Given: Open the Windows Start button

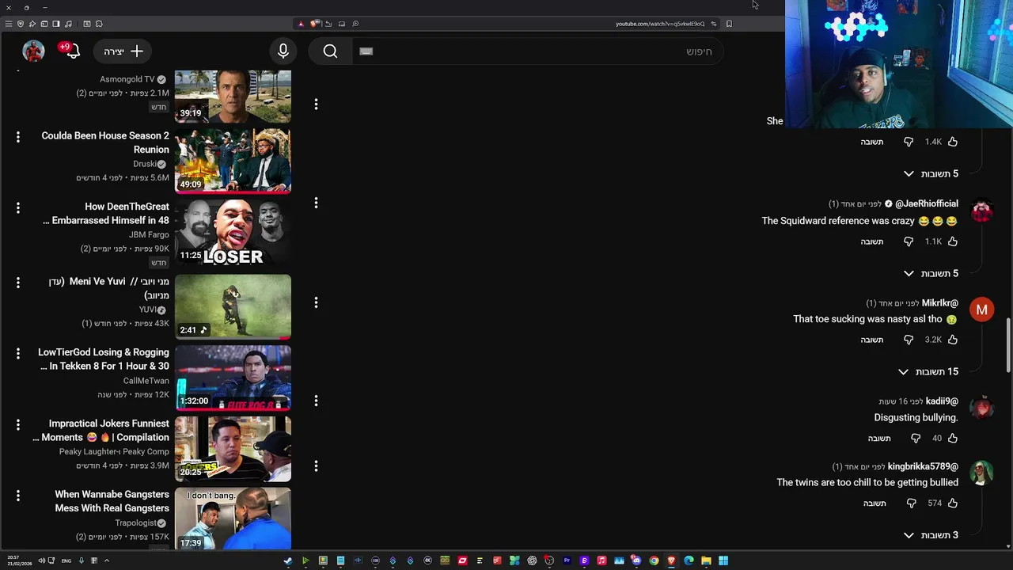Looking at the screenshot, I should (723, 560).
